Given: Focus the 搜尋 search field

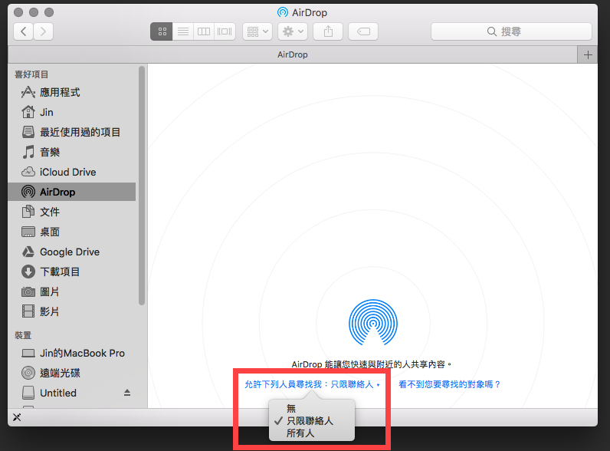Looking at the screenshot, I should pyautogui.click(x=511, y=31).
